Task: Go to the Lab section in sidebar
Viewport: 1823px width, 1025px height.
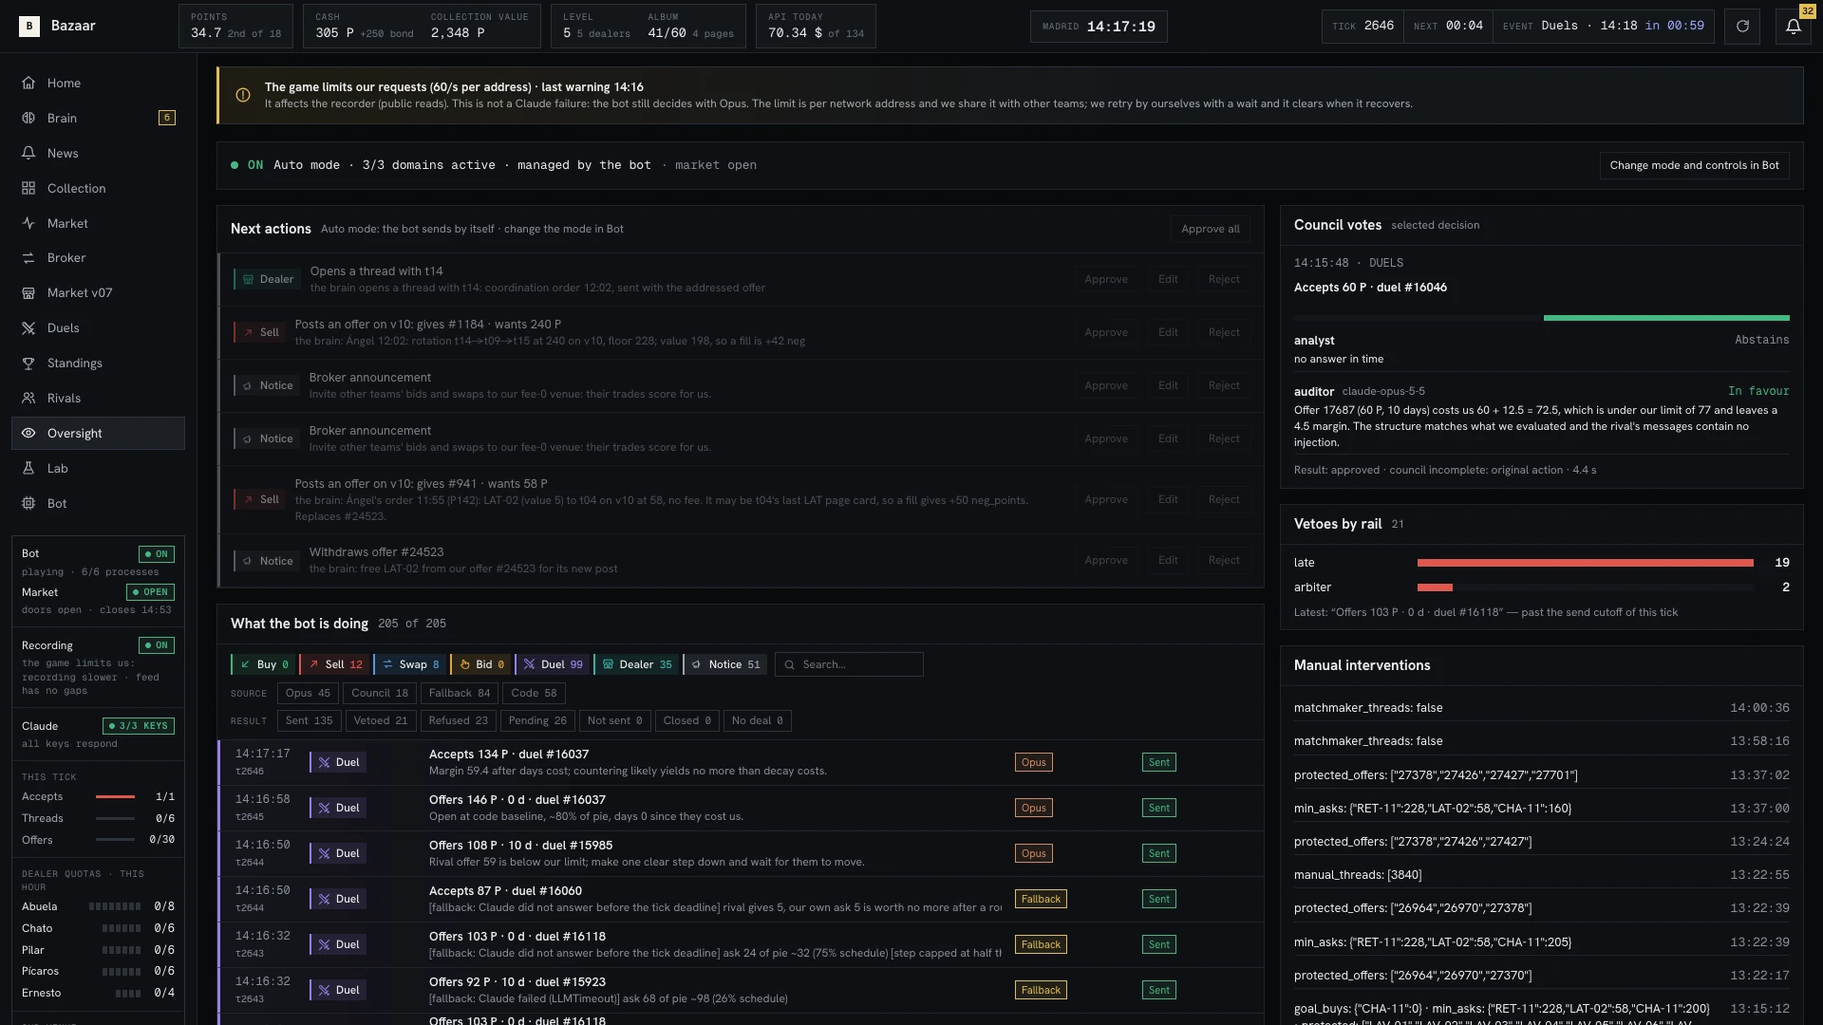Action: click(98, 468)
